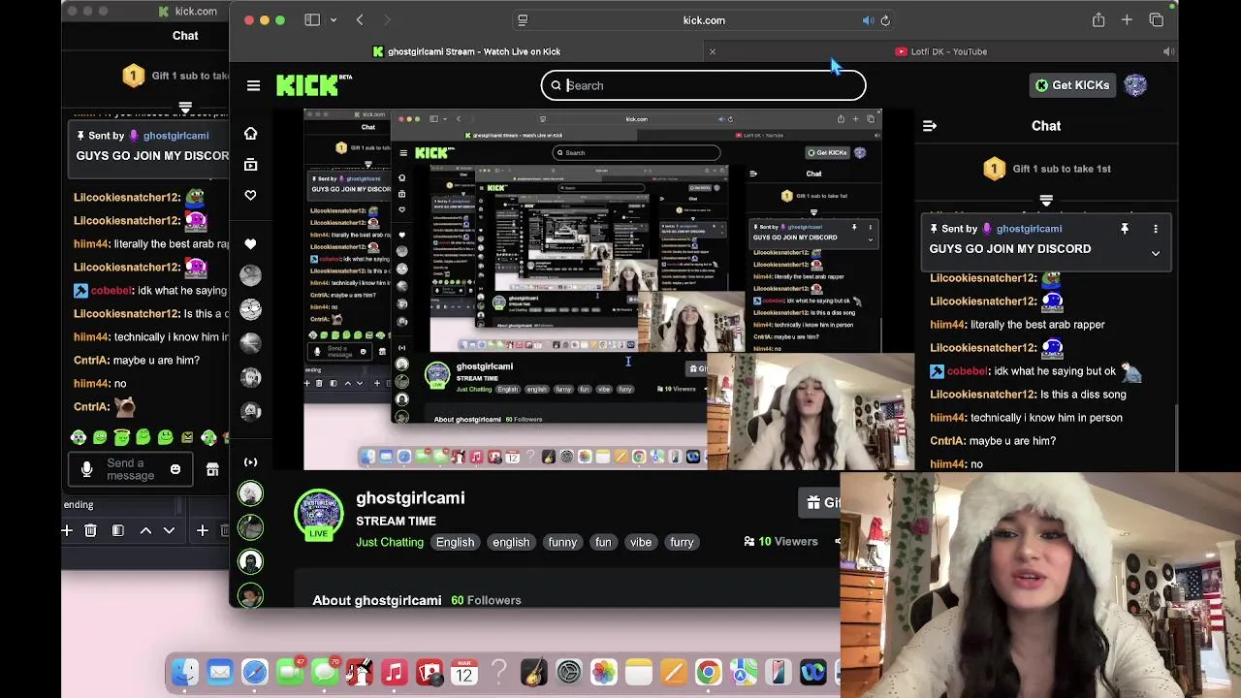
Task: Click the 10 Viewers count
Action: pyautogui.click(x=781, y=542)
